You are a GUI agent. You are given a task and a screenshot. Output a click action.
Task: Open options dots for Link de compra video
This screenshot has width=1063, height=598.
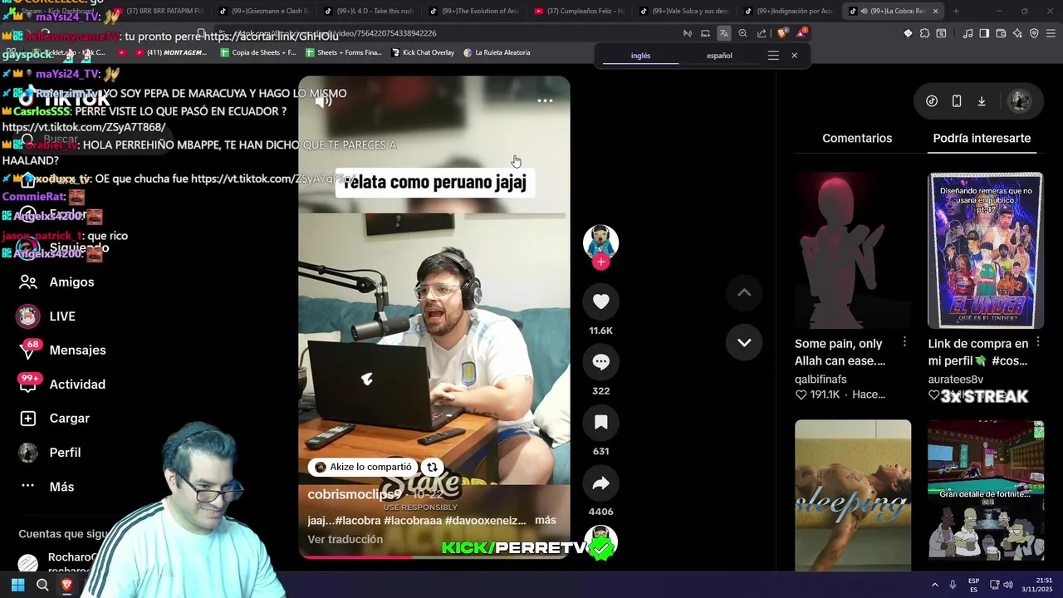coord(1037,343)
